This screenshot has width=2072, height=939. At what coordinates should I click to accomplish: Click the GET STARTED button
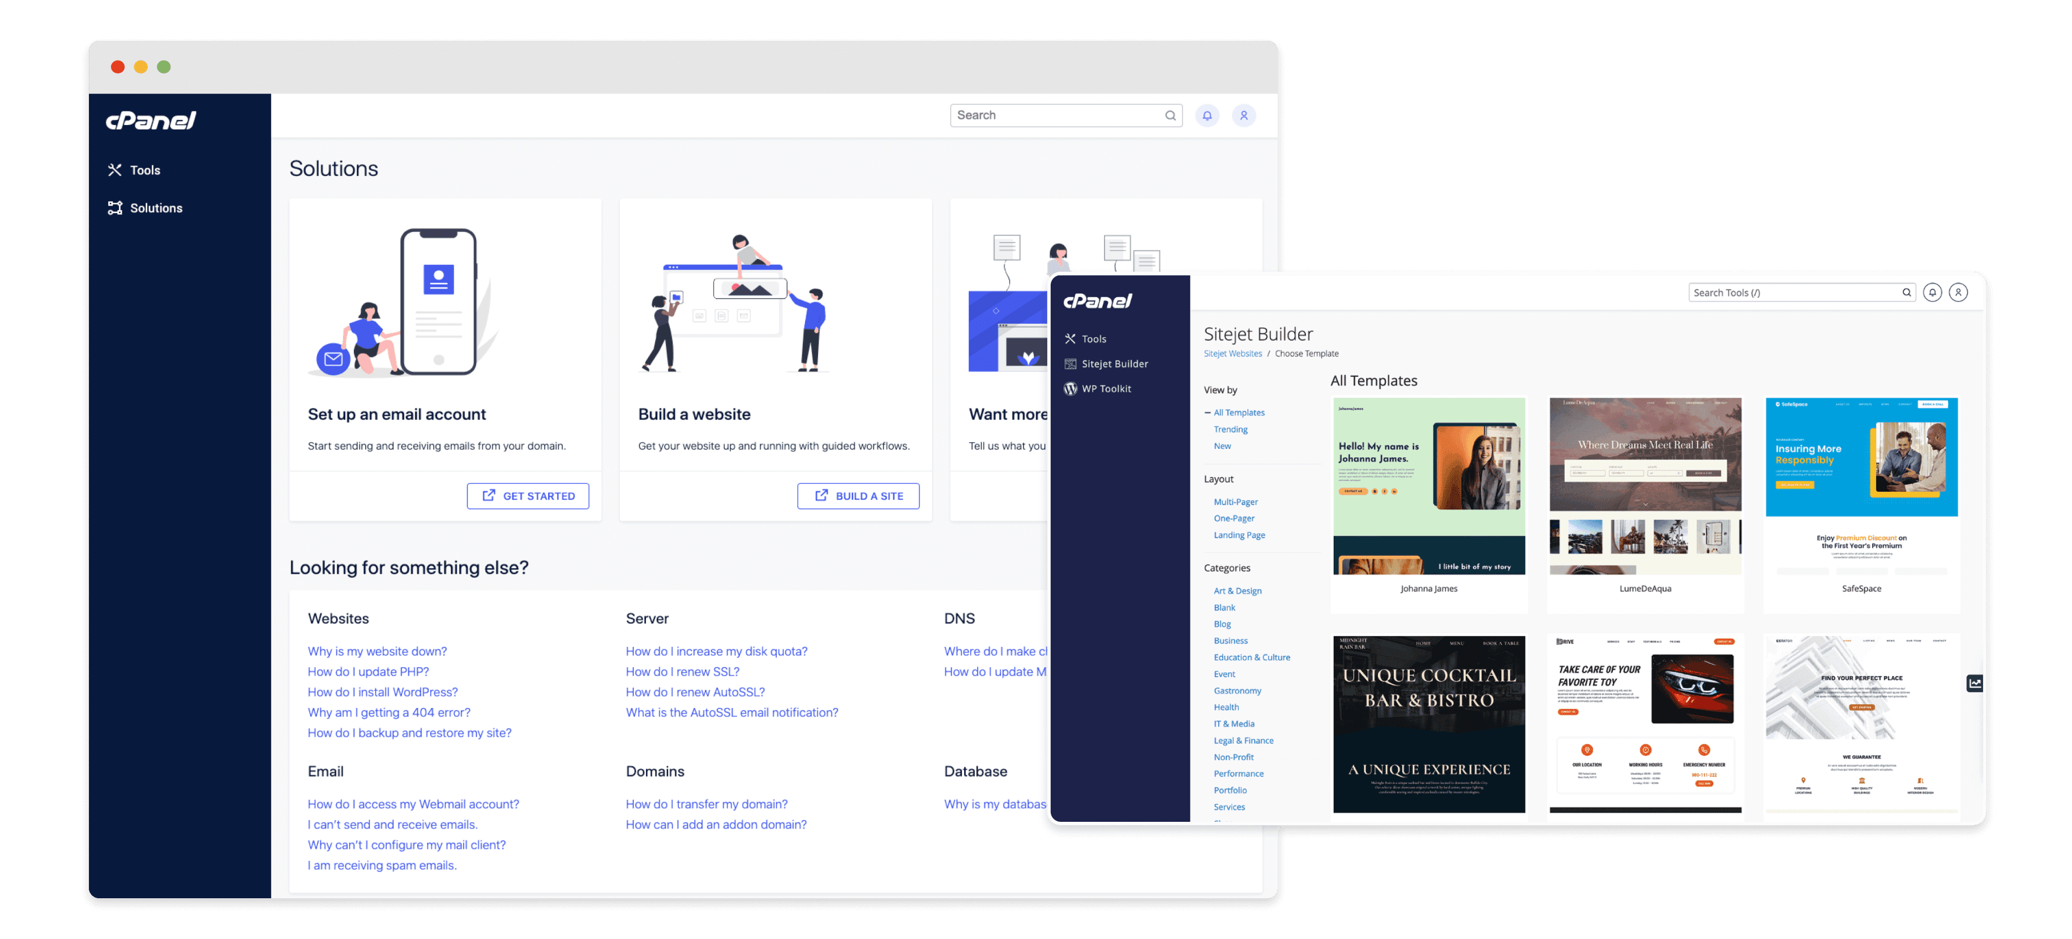click(528, 496)
